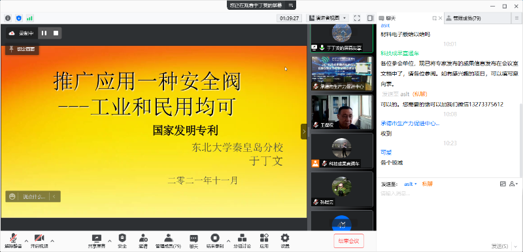Click shared slide title 推广应用一种安全阀
The image size is (523, 252).
coord(147,82)
